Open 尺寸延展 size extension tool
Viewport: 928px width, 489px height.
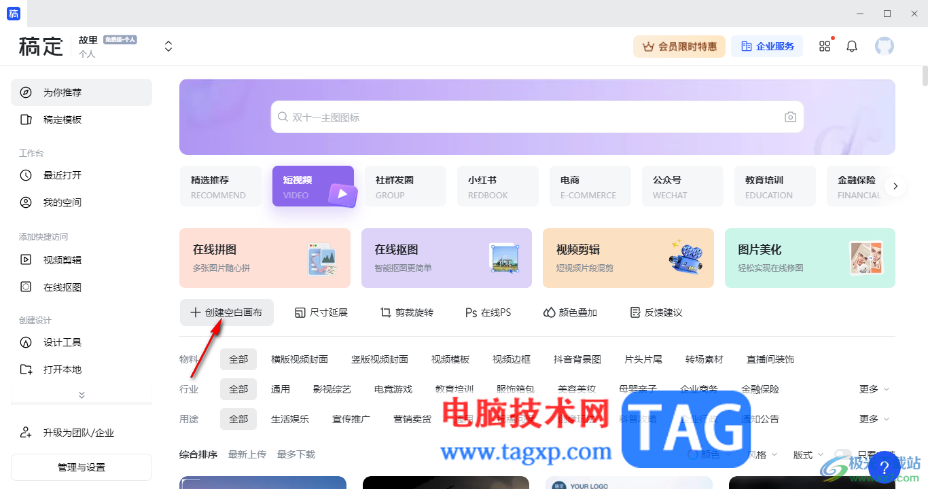click(321, 312)
